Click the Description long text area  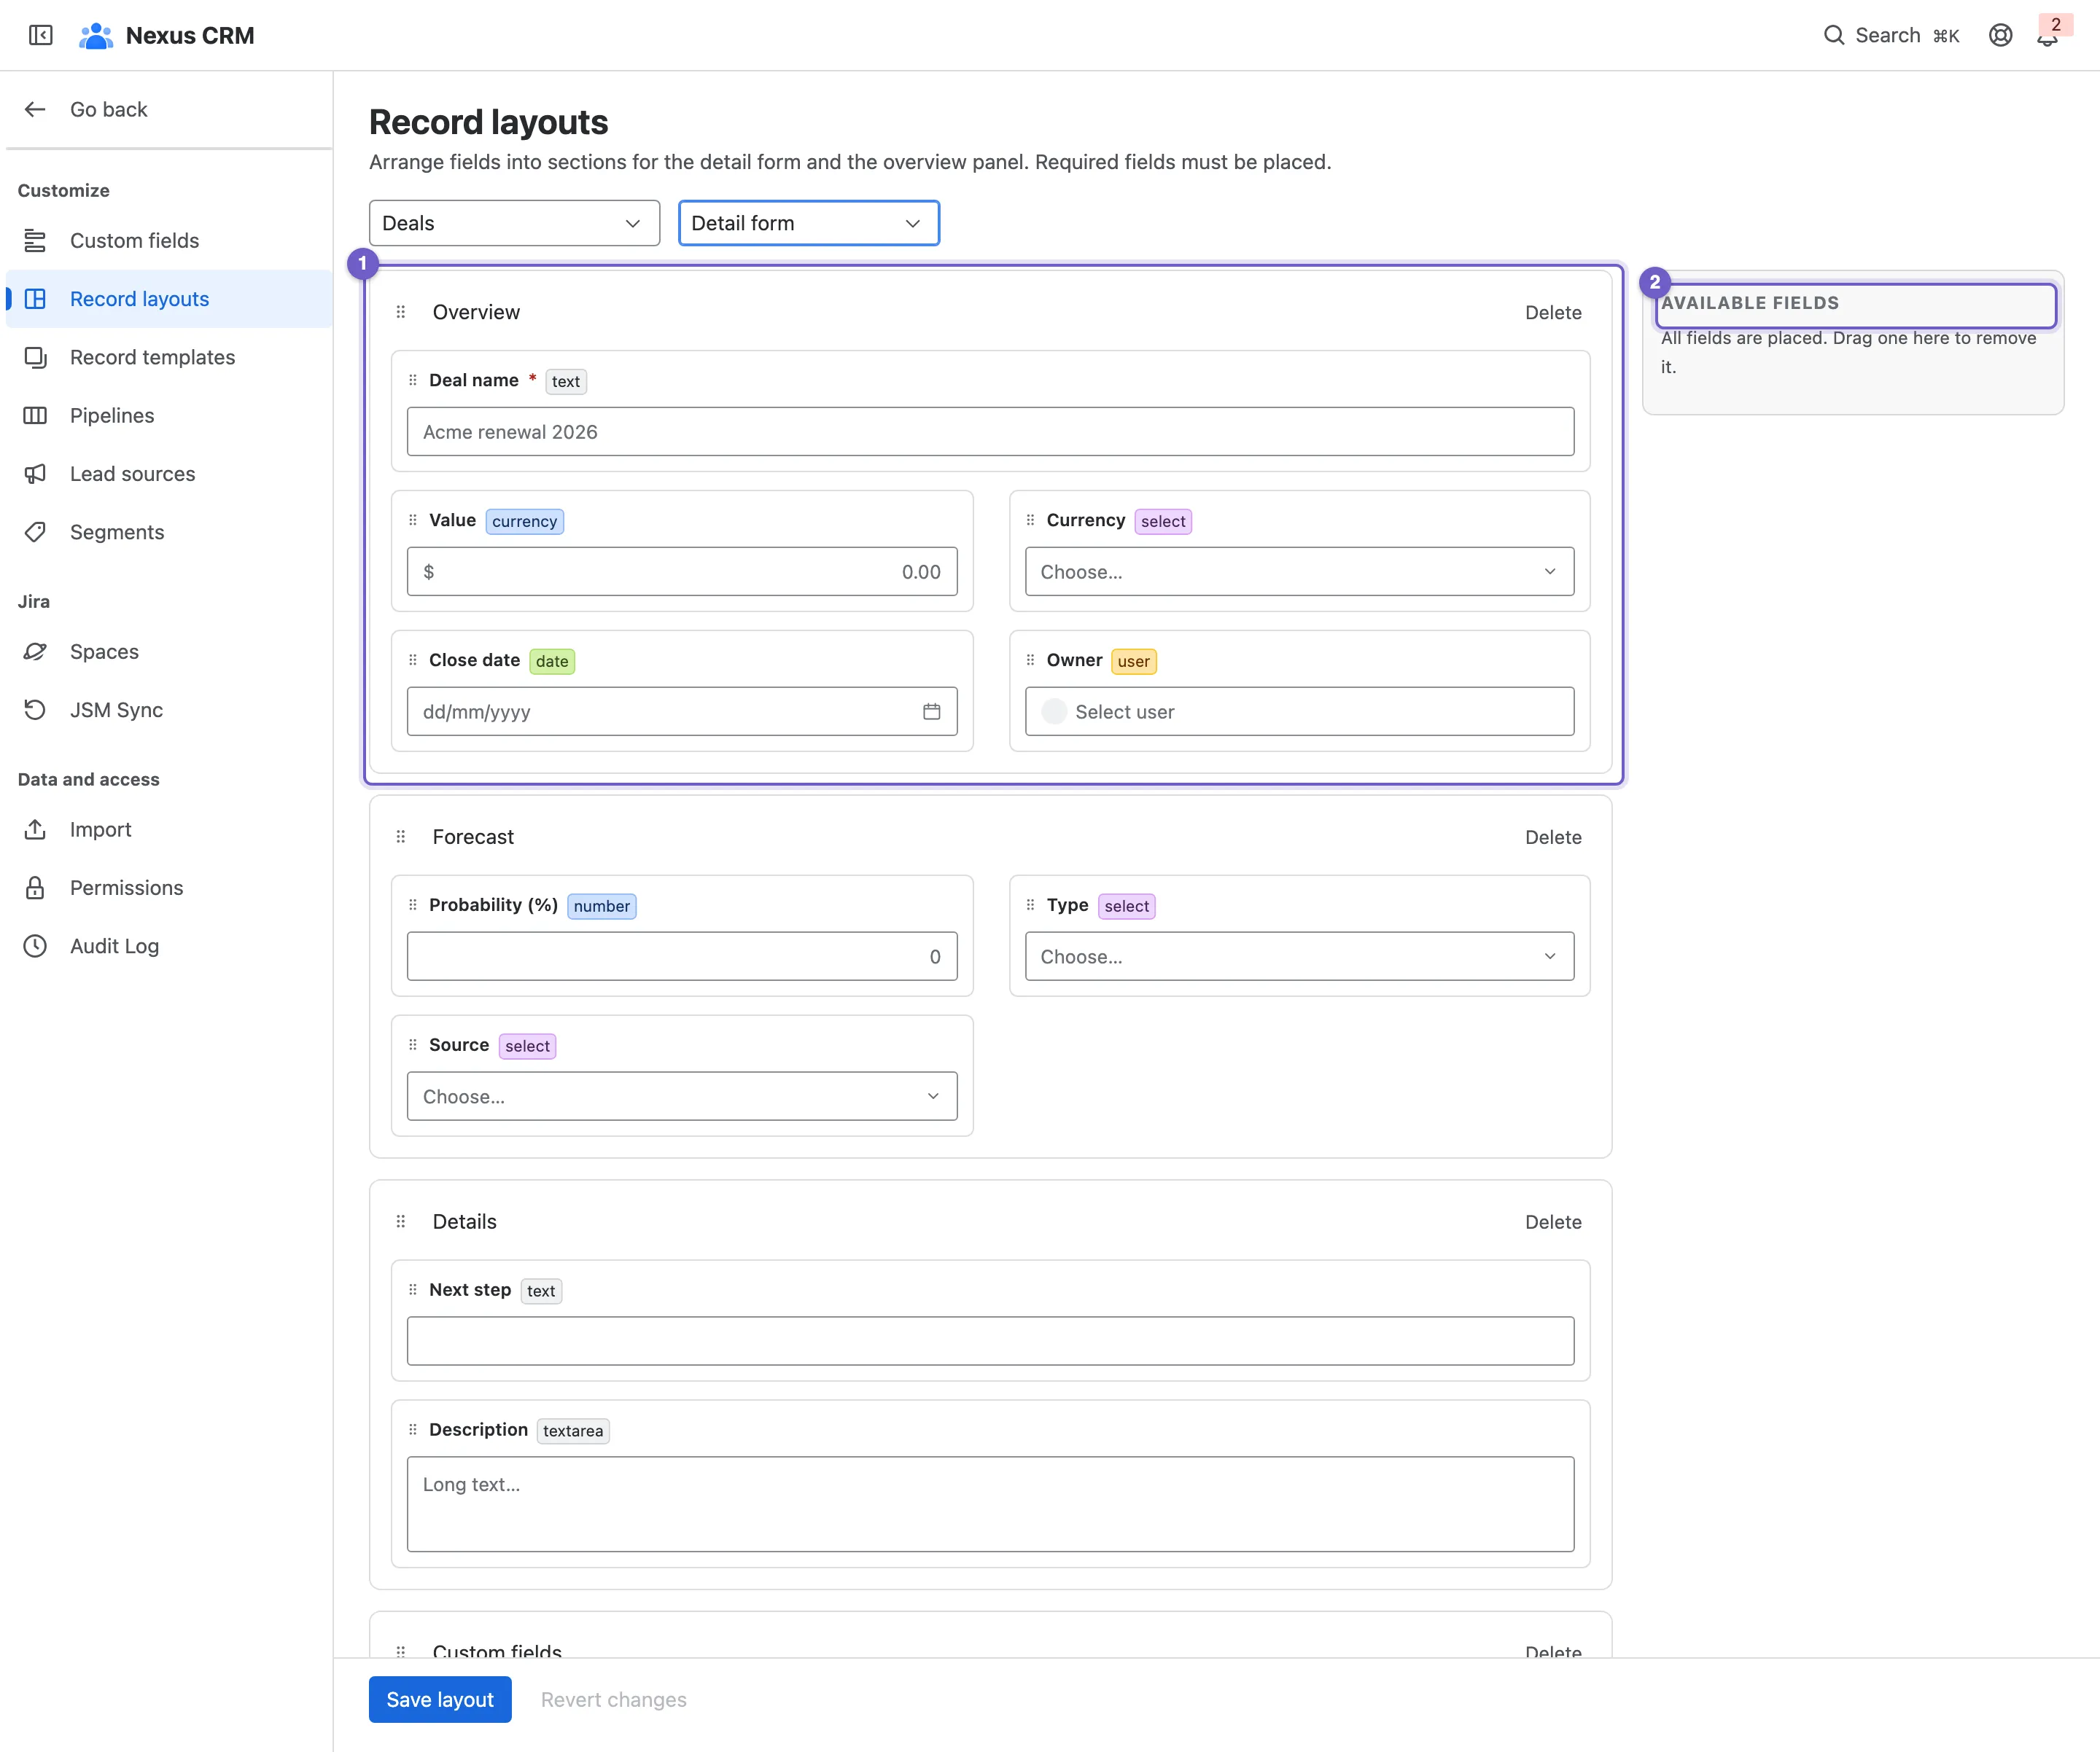pyautogui.click(x=990, y=1503)
